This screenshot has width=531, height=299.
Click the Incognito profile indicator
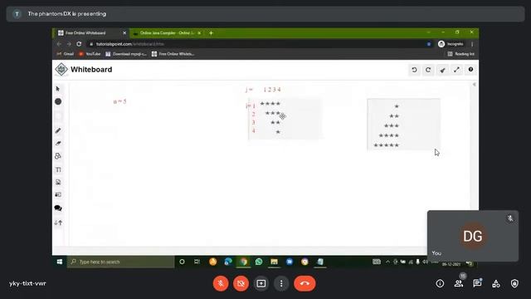[451, 44]
